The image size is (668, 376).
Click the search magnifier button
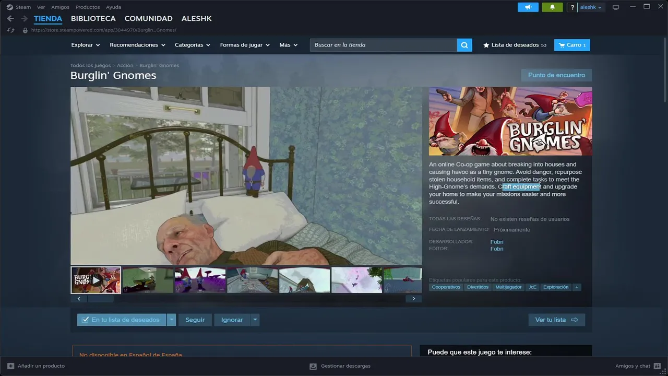coord(464,45)
